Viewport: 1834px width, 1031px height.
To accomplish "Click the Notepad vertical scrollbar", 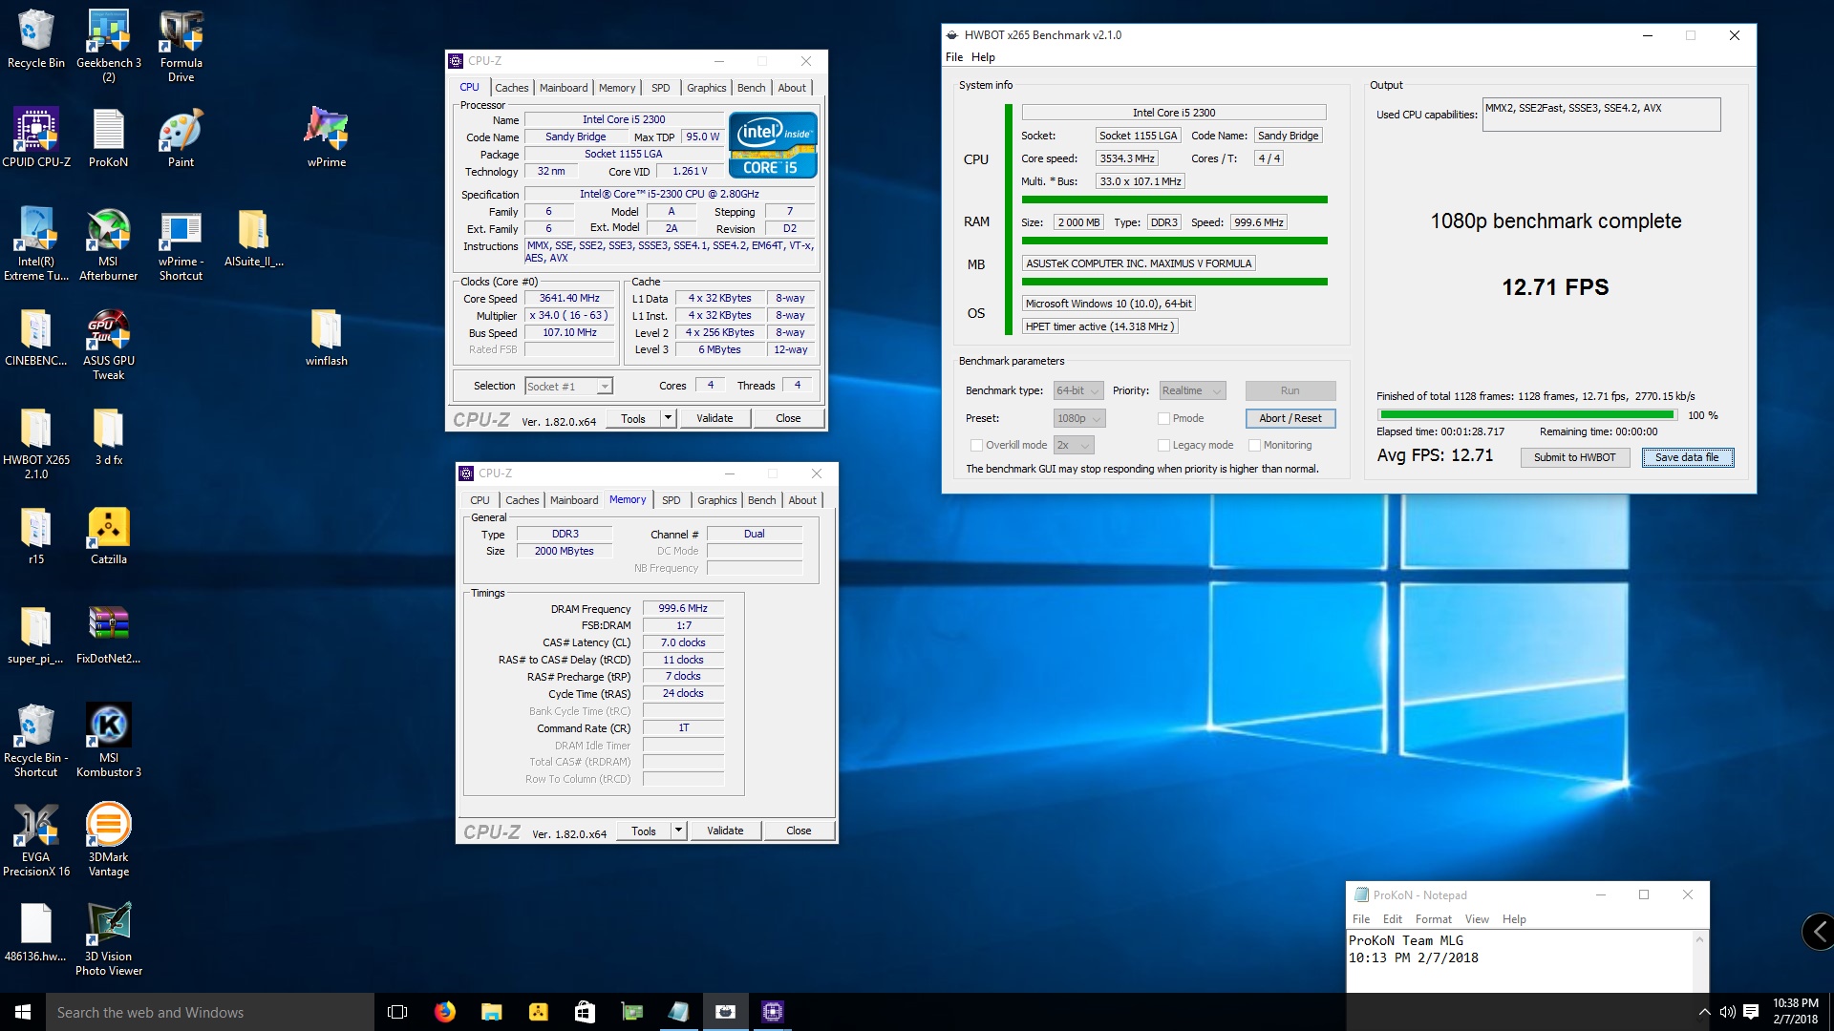I will [1699, 961].
